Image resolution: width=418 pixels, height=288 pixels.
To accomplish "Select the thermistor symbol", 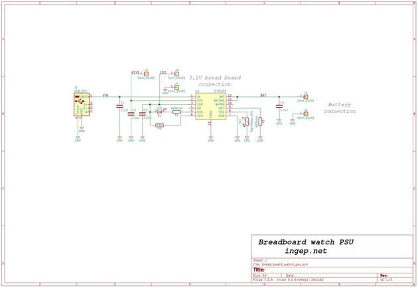I will point(247,121).
